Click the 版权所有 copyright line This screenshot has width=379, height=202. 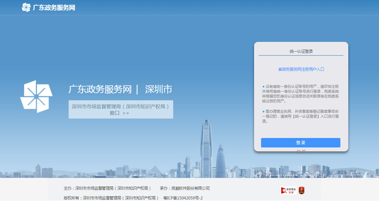coord(111,198)
